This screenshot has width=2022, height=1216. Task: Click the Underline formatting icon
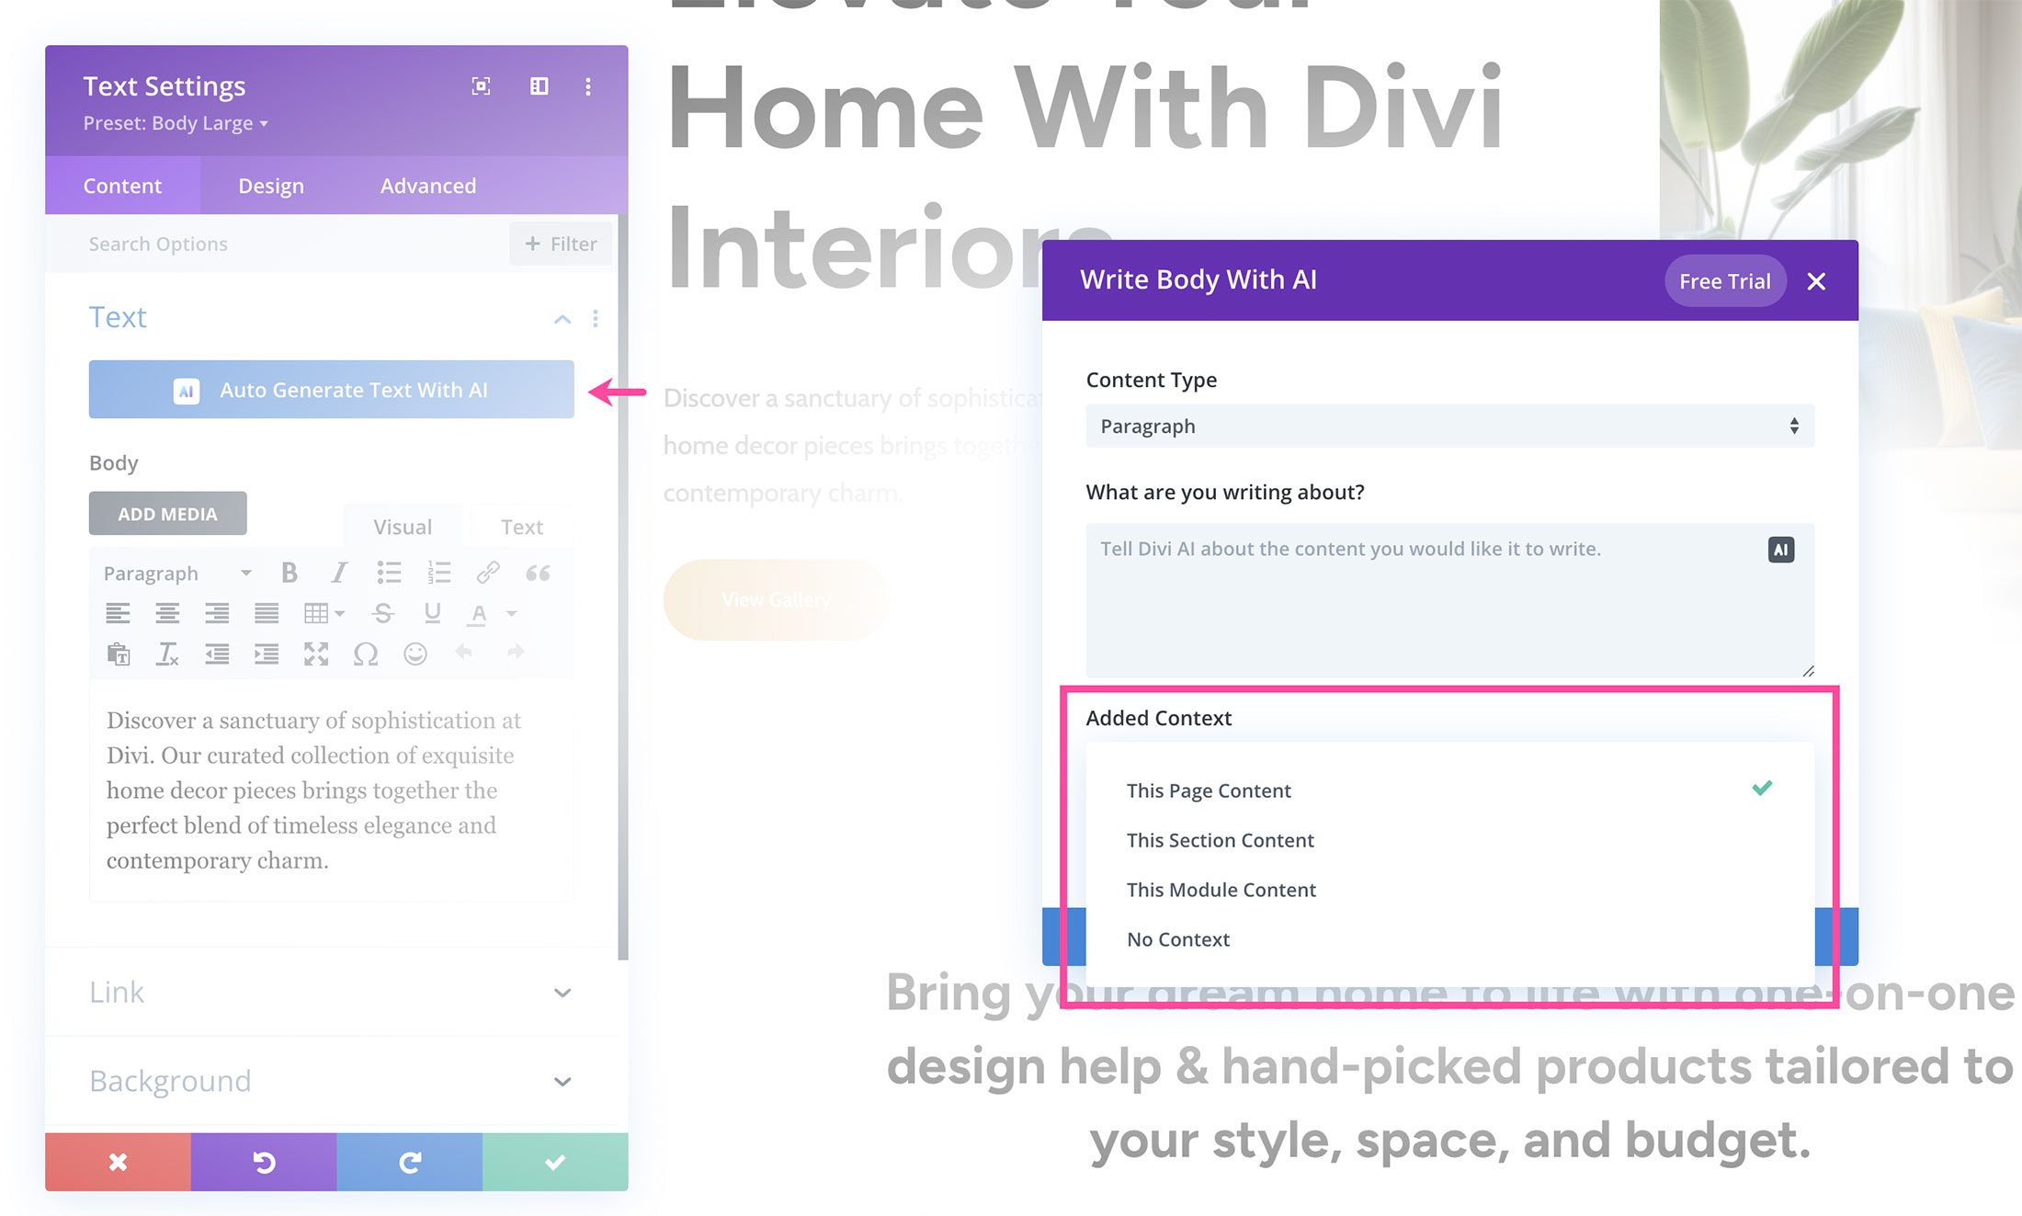pyautogui.click(x=433, y=614)
